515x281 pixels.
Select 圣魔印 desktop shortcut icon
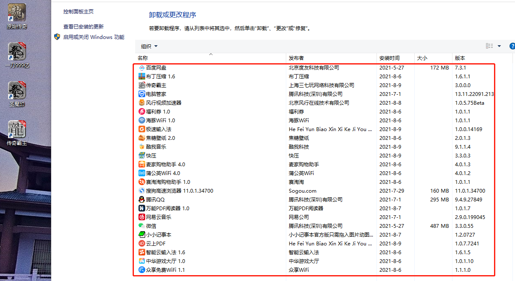coord(17,90)
